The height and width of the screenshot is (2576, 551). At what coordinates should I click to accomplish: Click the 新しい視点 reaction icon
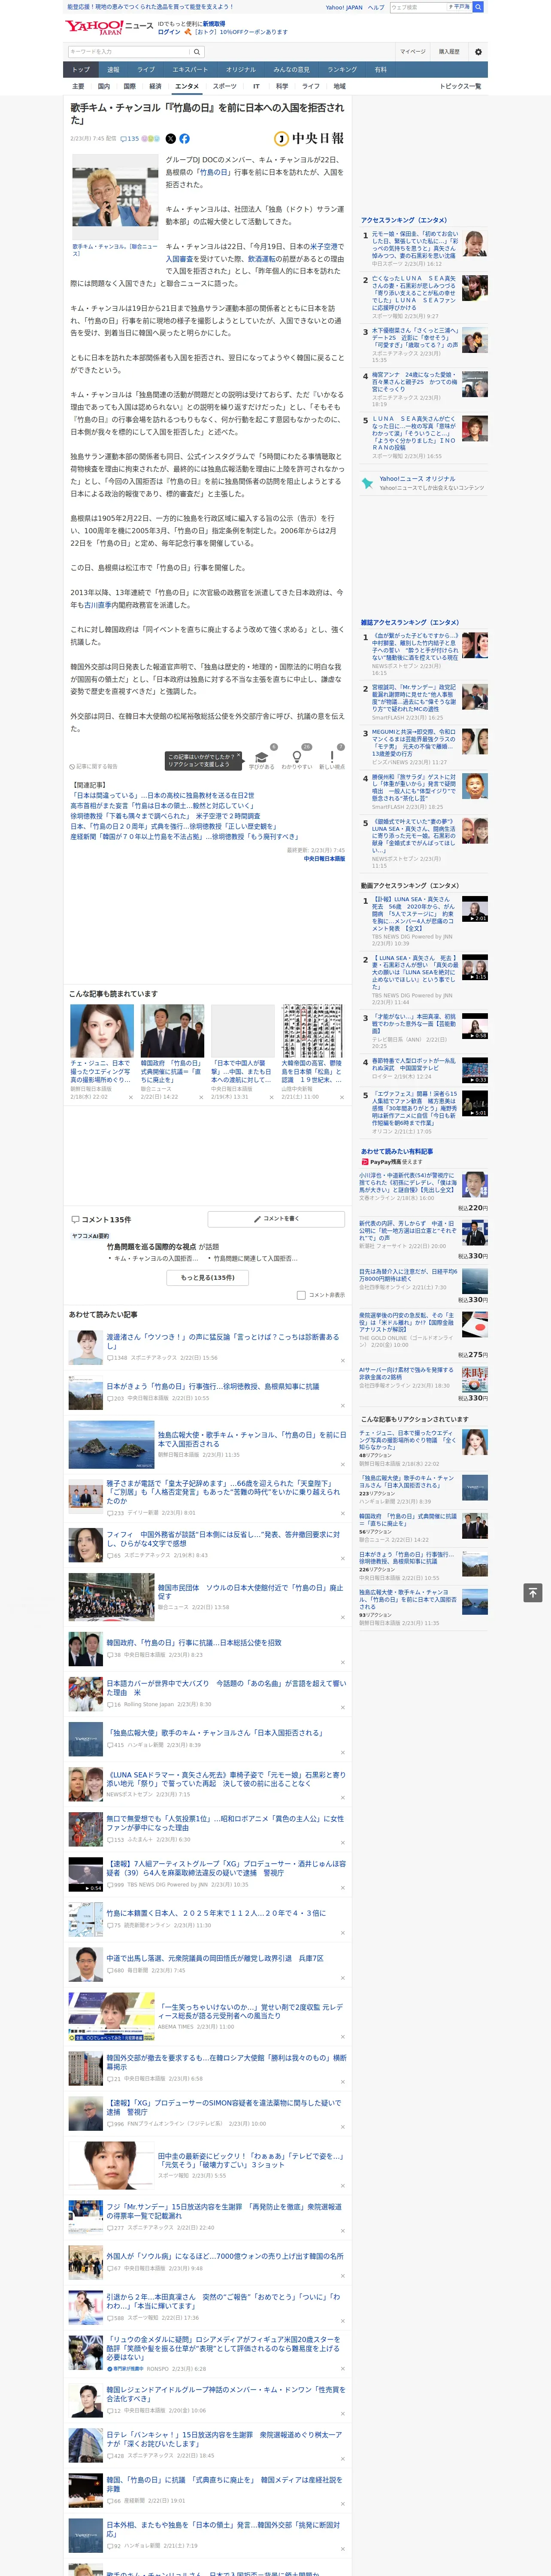pos(332,757)
